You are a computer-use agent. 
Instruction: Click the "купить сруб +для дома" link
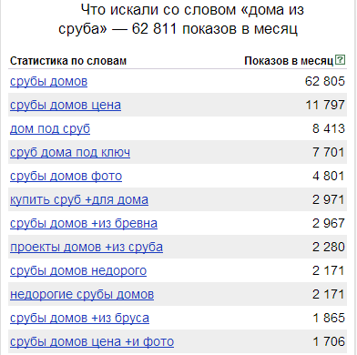point(79,200)
